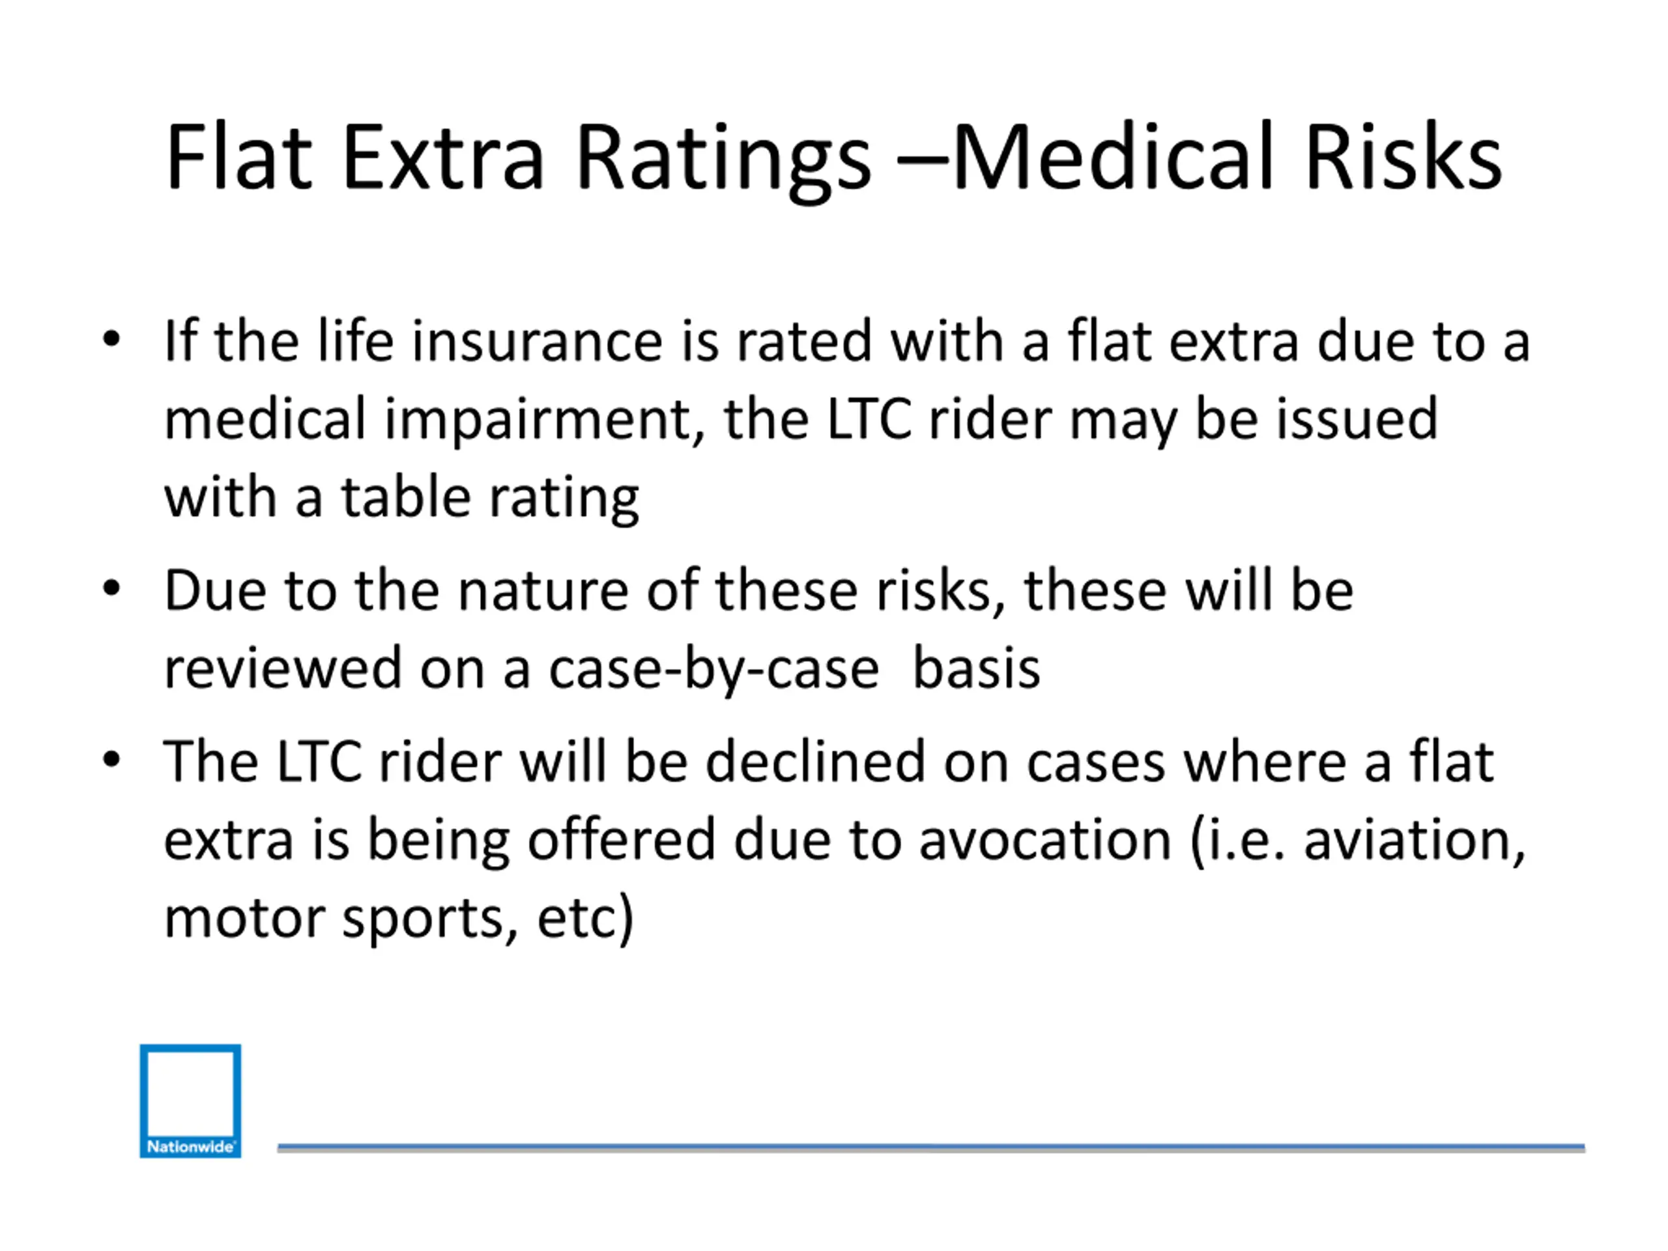
Task: Click the blue horizontal footer line
Action: point(930,1147)
